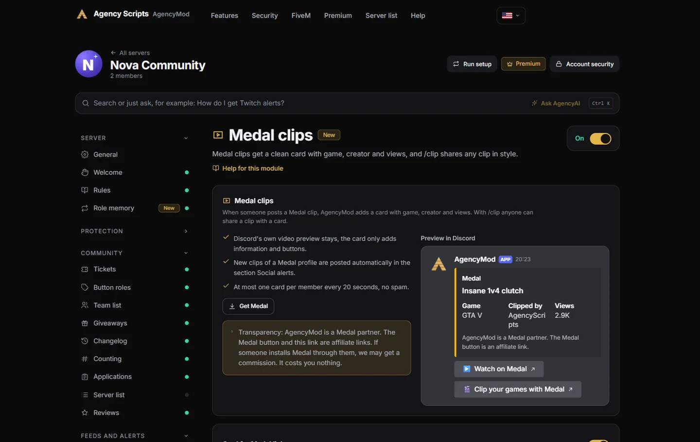Viewport: 700px width, 442px height.
Task: Click Watch on Medal preview button
Action: click(499, 369)
